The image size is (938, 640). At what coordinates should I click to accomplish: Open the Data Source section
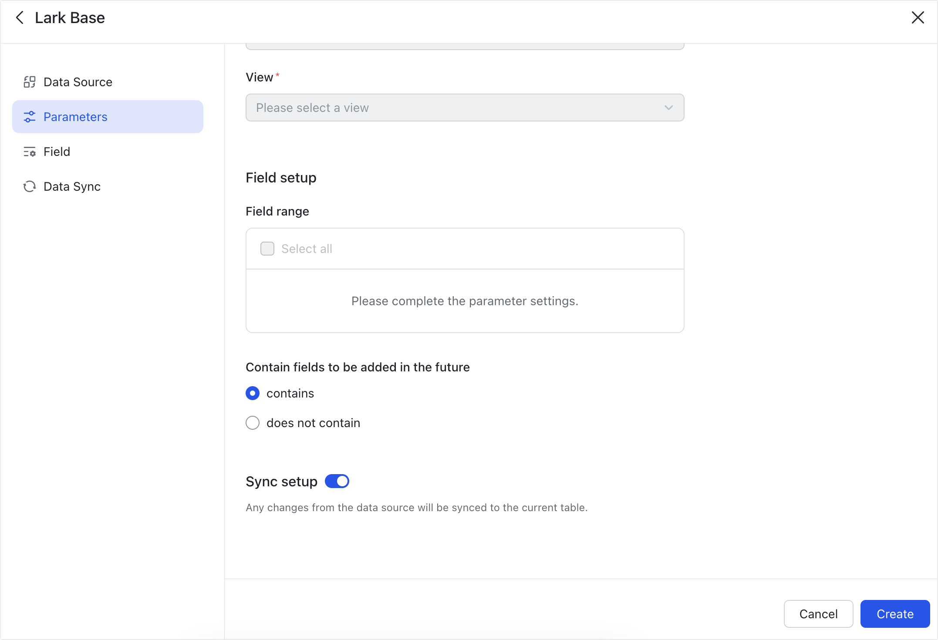78,82
